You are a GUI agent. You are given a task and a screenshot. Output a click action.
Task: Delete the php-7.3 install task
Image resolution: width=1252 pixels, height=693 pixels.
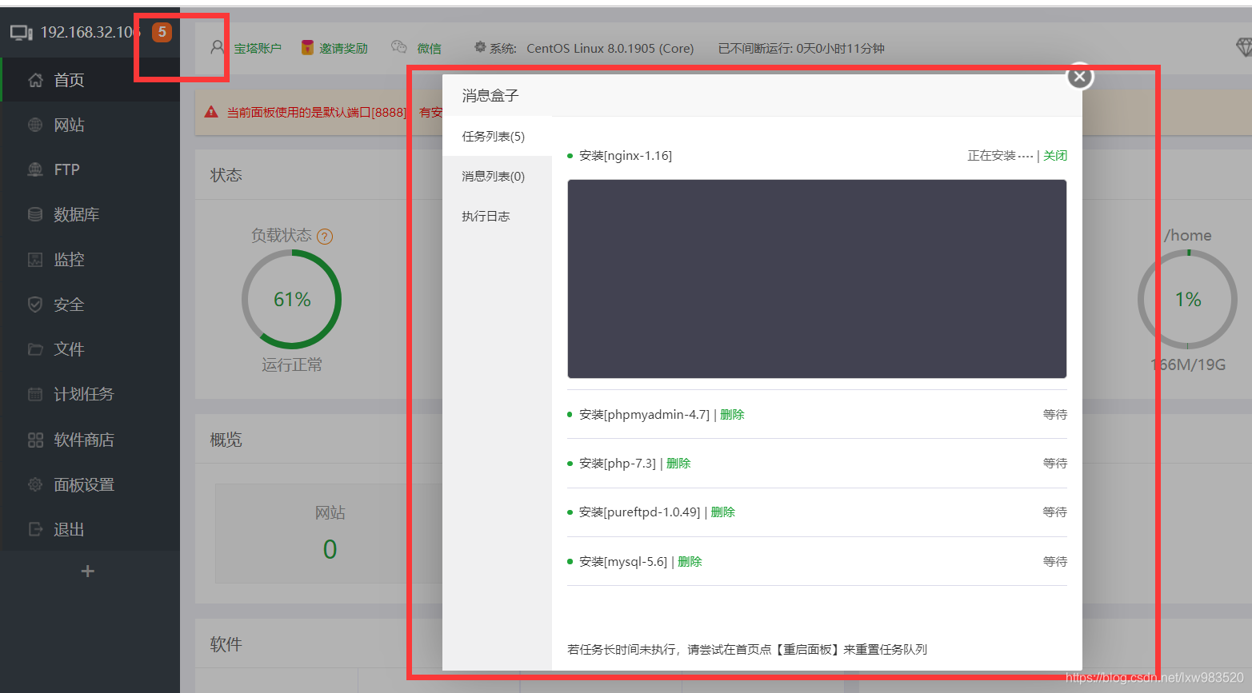678,463
